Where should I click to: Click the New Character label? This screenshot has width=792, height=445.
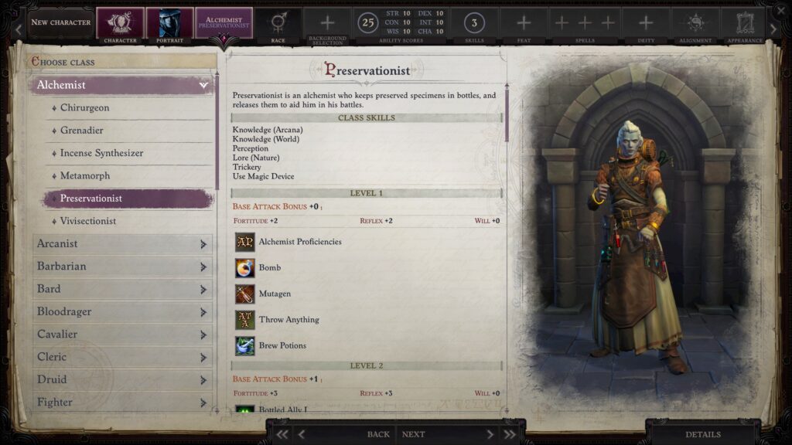[61, 22]
